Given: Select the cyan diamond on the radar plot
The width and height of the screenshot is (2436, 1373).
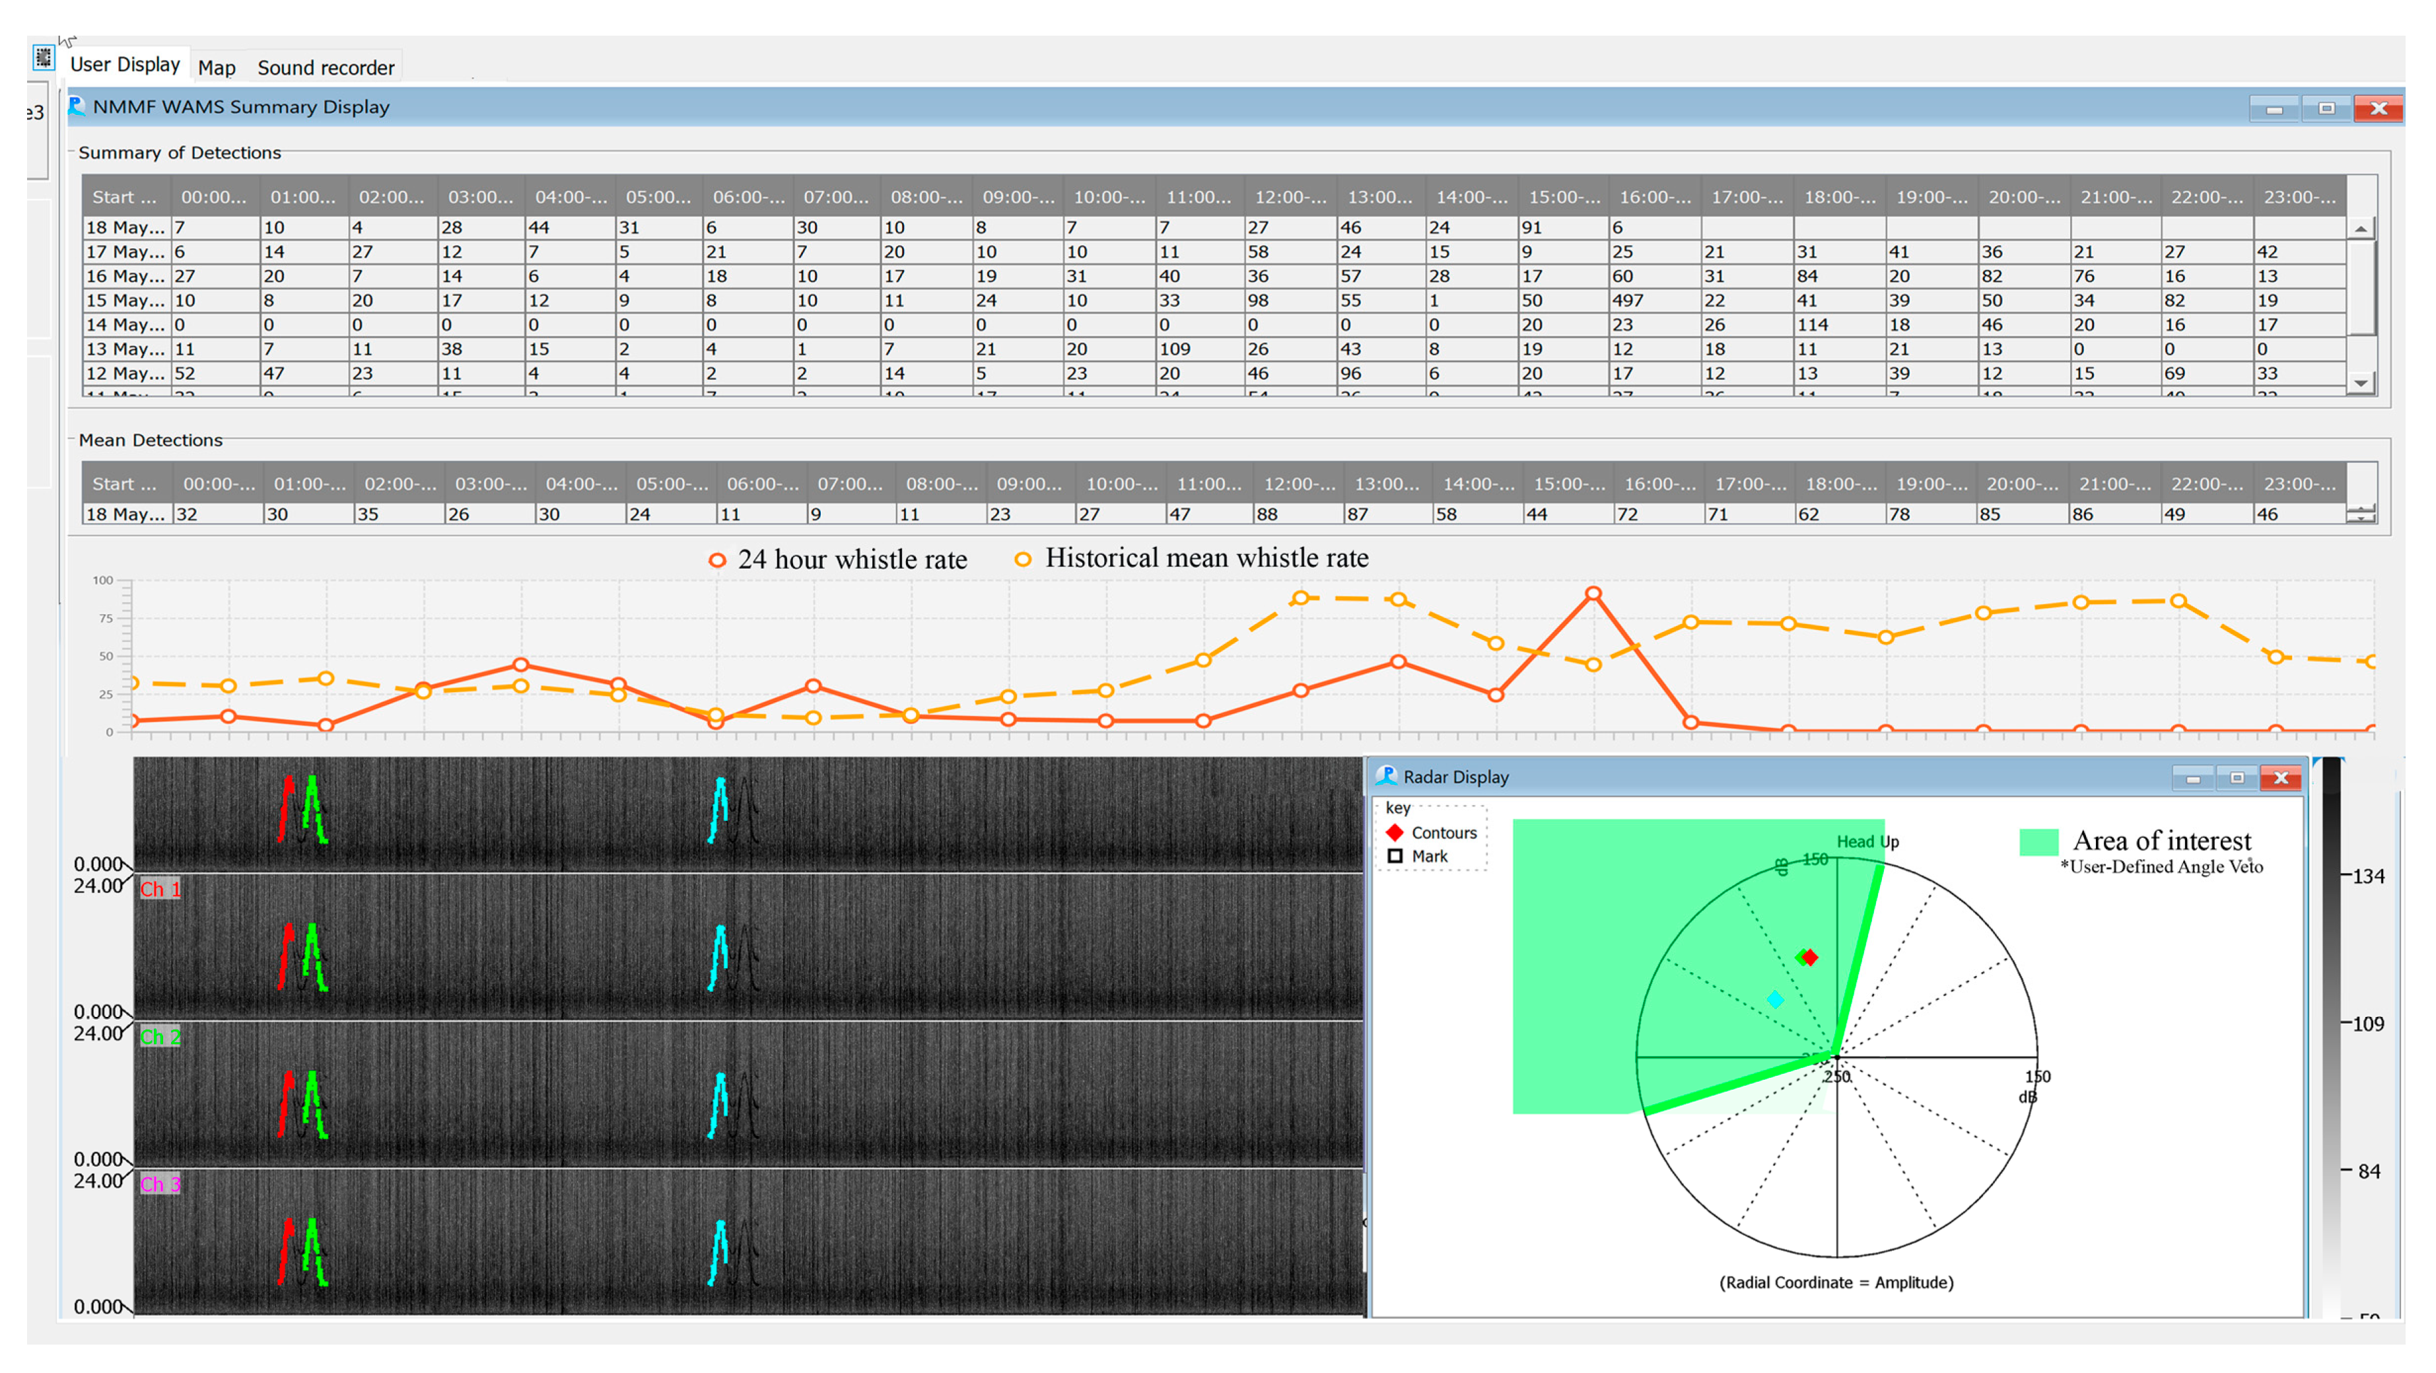Looking at the screenshot, I should [x=1775, y=999].
